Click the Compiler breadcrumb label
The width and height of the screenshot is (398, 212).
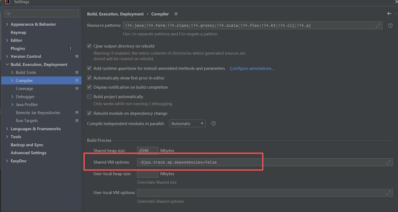click(160, 14)
